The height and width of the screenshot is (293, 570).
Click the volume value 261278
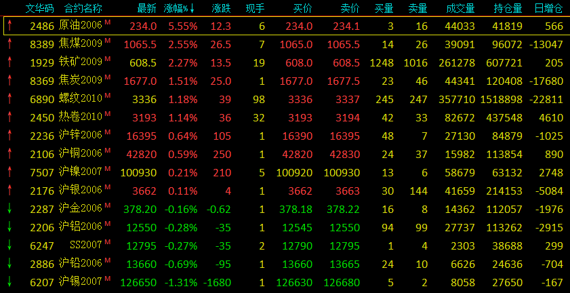457,62
